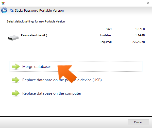Click the Available: label
Image resolution: width=152 pixels, height=128 pixels.
(106, 35)
